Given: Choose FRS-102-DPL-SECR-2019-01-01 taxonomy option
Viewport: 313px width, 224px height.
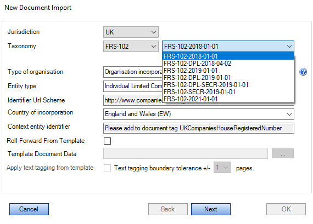Looking at the screenshot, I should click(x=228, y=85).
